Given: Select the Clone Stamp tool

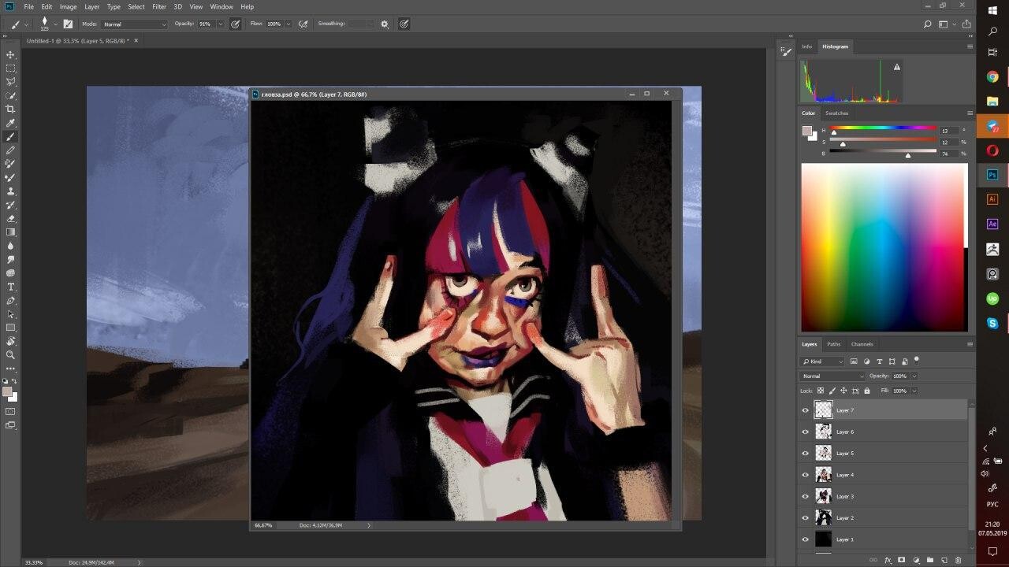Looking at the screenshot, I should pyautogui.click(x=10, y=191).
